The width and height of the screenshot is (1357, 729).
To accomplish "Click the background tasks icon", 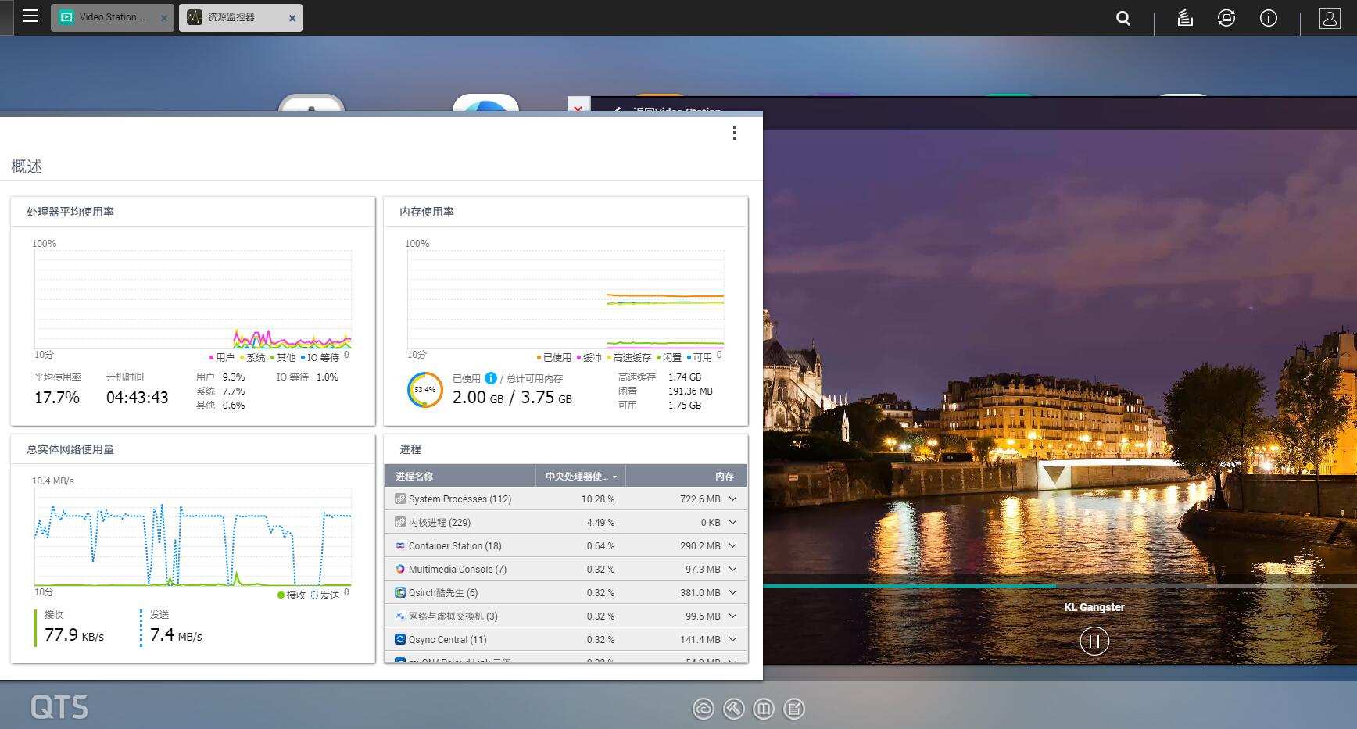I will [1183, 18].
